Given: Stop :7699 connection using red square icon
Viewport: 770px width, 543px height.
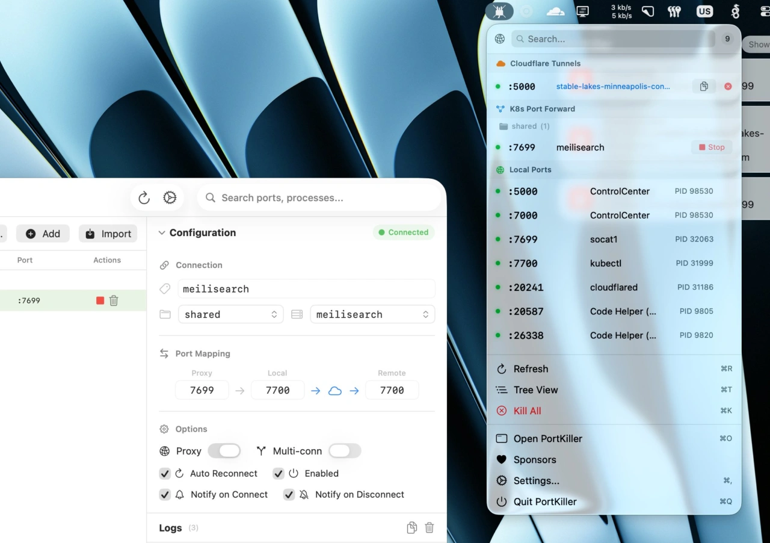Looking at the screenshot, I should tap(100, 300).
